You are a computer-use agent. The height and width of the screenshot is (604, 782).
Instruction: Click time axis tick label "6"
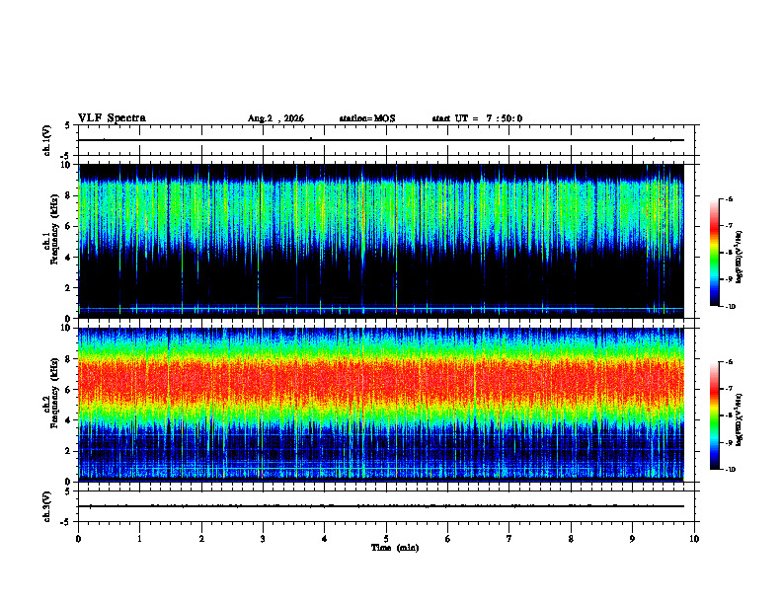[x=448, y=539]
